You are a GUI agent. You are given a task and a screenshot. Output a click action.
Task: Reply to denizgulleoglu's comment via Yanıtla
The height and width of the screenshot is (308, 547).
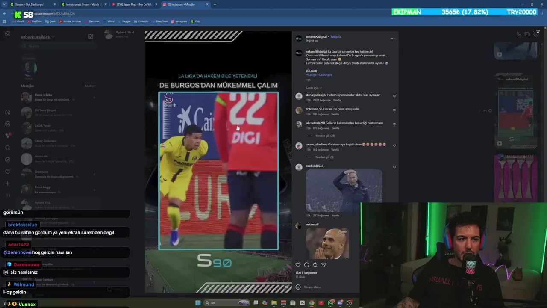(337, 100)
